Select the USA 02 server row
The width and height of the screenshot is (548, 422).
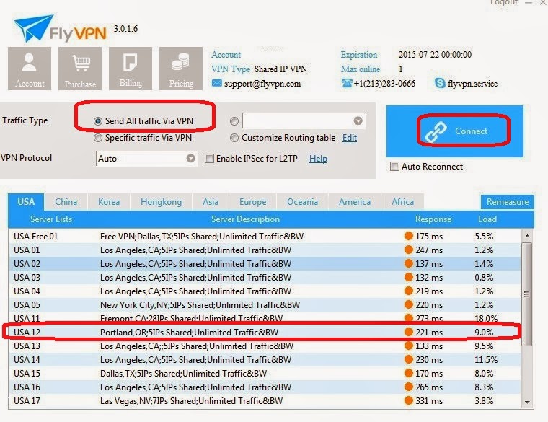point(265,263)
